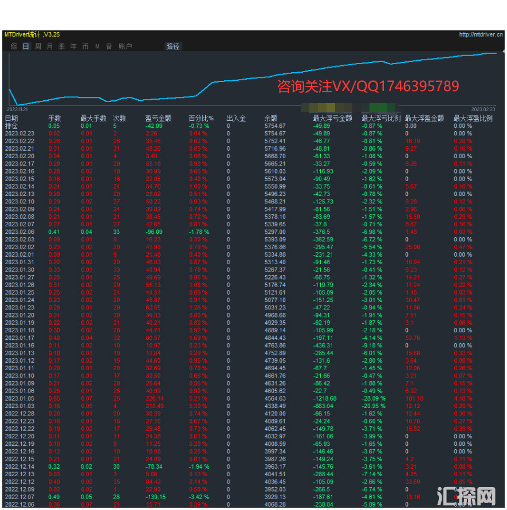Select the 2023.02.14 date cell
Screen dimensions: 507x510
(19, 187)
